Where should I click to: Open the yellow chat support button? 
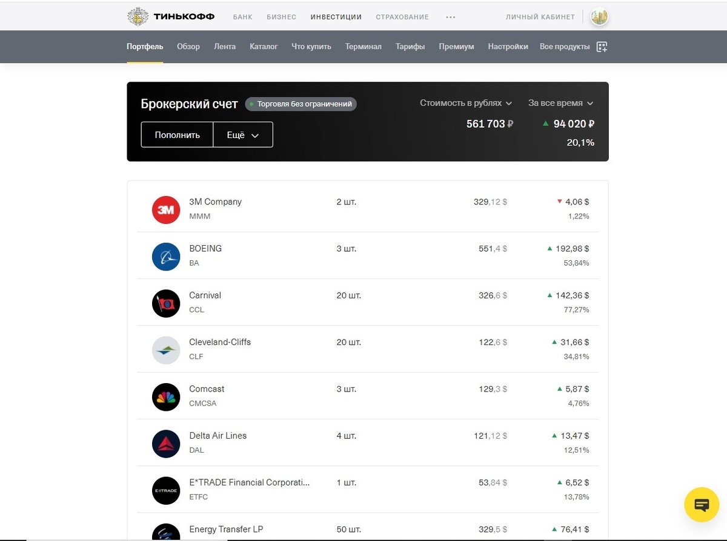pyautogui.click(x=702, y=505)
